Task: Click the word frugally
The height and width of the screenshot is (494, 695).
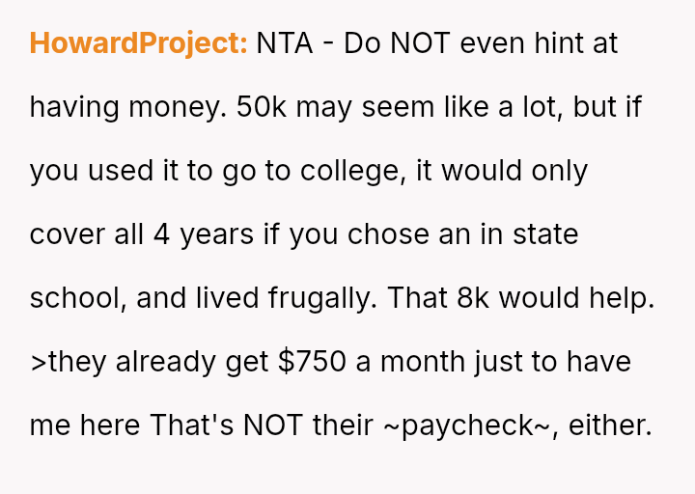Action: click(316, 298)
